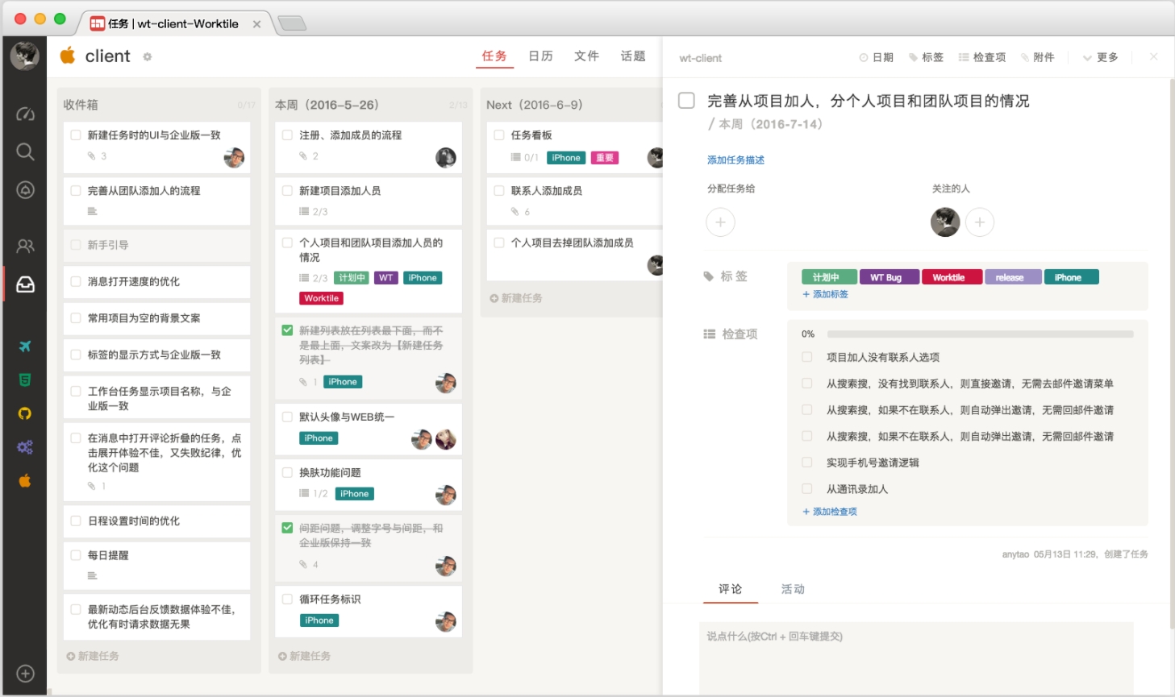Viewport: 1175px width, 697px height.
Task: Tick the 新建项目添加人员 task checkbox
Action: tap(287, 191)
